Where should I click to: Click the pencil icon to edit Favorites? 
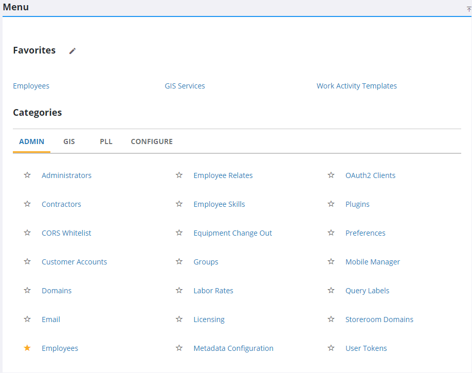click(72, 51)
